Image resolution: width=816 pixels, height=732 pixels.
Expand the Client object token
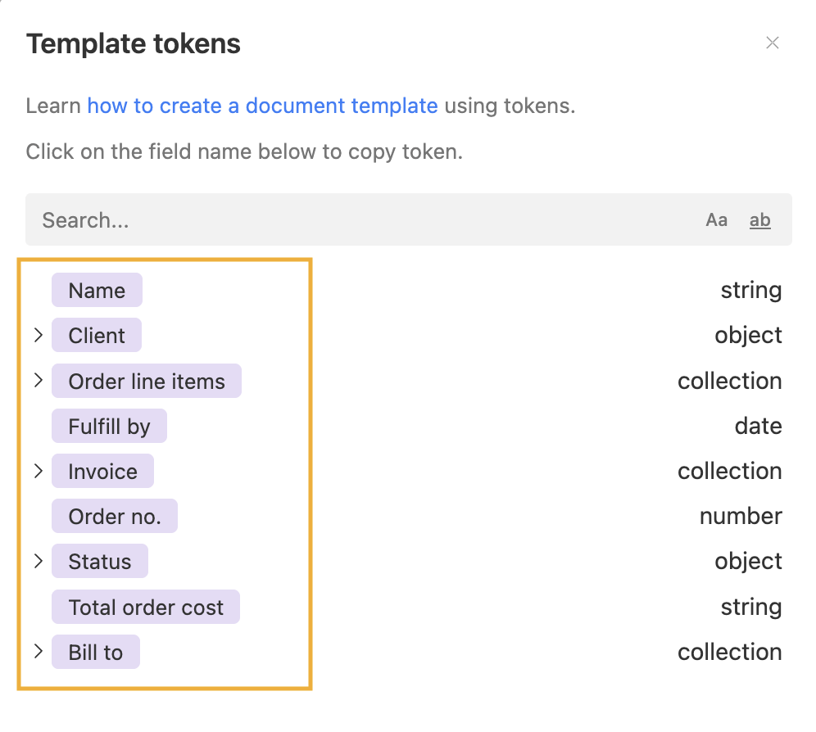(38, 334)
